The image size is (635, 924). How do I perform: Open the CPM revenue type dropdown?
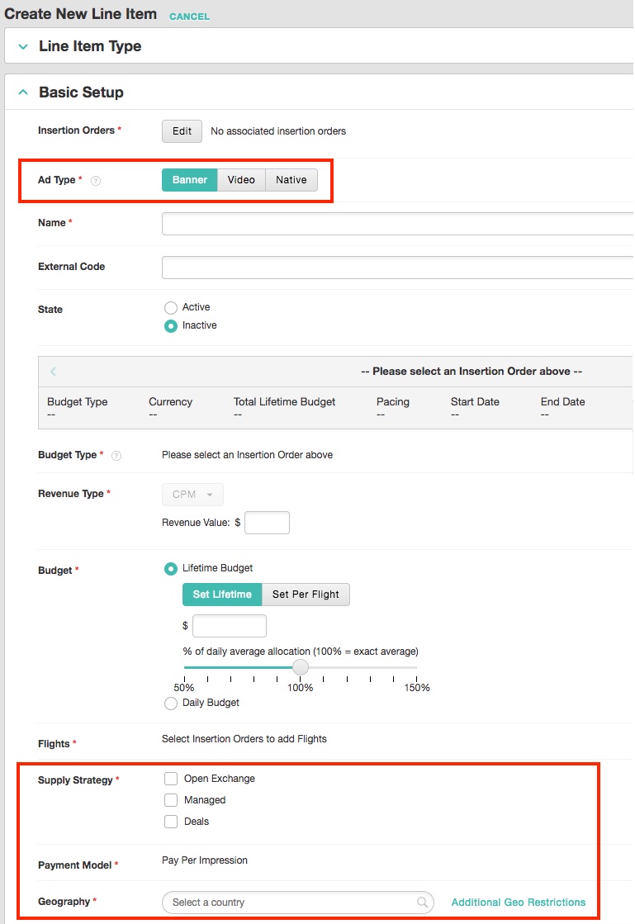click(192, 494)
